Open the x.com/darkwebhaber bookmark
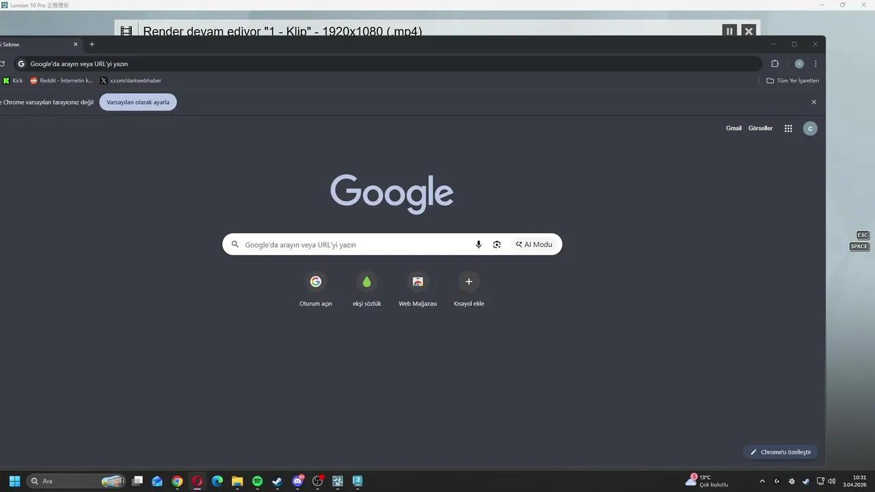This screenshot has width=875, height=492. coord(131,81)
